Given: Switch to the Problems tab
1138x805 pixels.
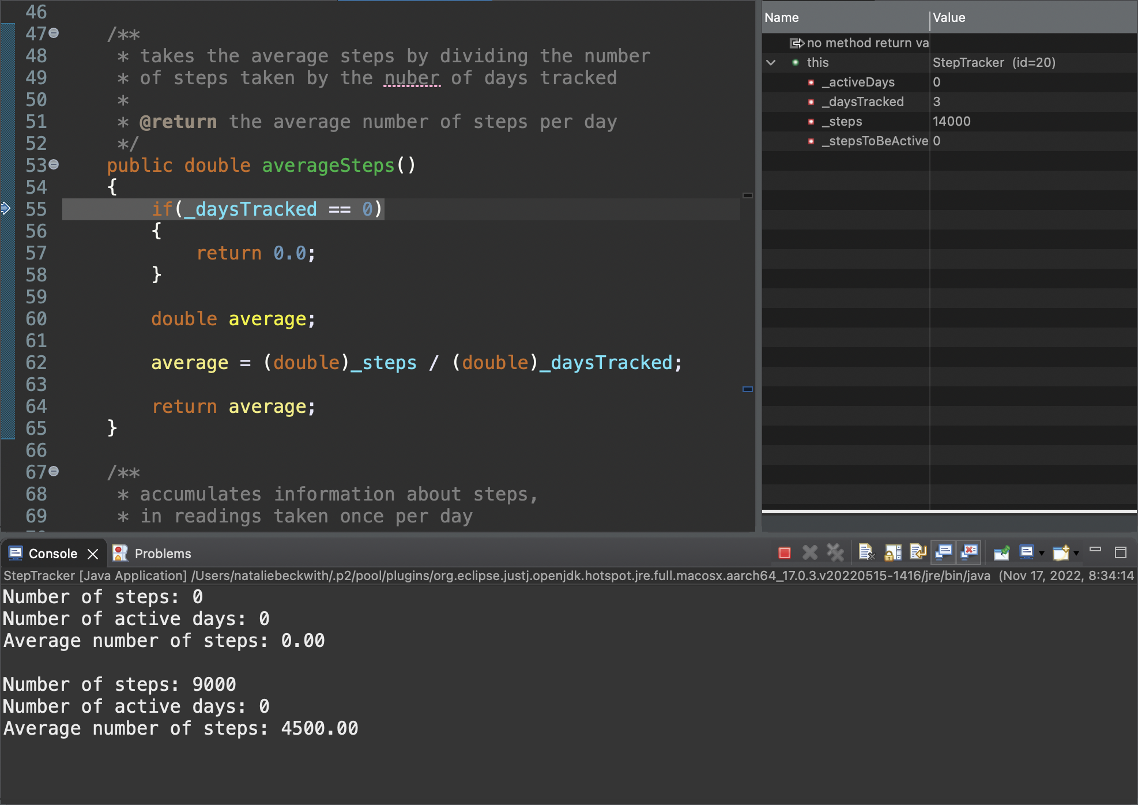Looking at the screenshot, I should click(x=163, y=554).
